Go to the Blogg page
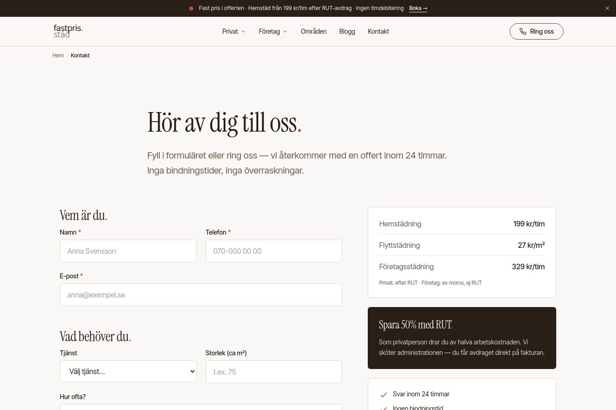This screenshot has height=410, width=616. tap(347, 31)
